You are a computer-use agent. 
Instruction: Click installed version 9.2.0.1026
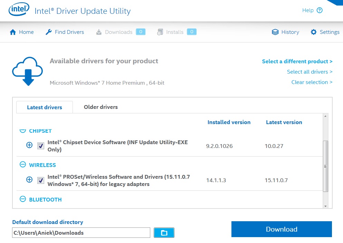(x=219, y=146)
